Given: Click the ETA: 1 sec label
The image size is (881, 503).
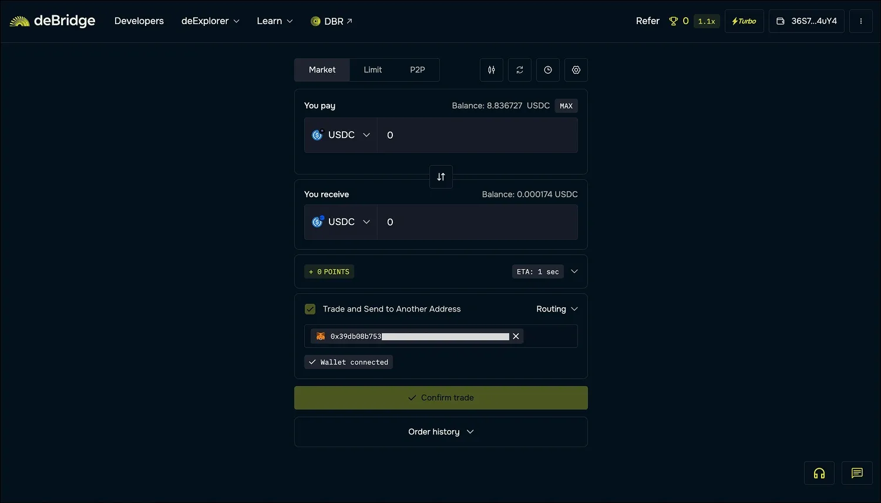Looking at the screenshot, I should pos(538,271).
